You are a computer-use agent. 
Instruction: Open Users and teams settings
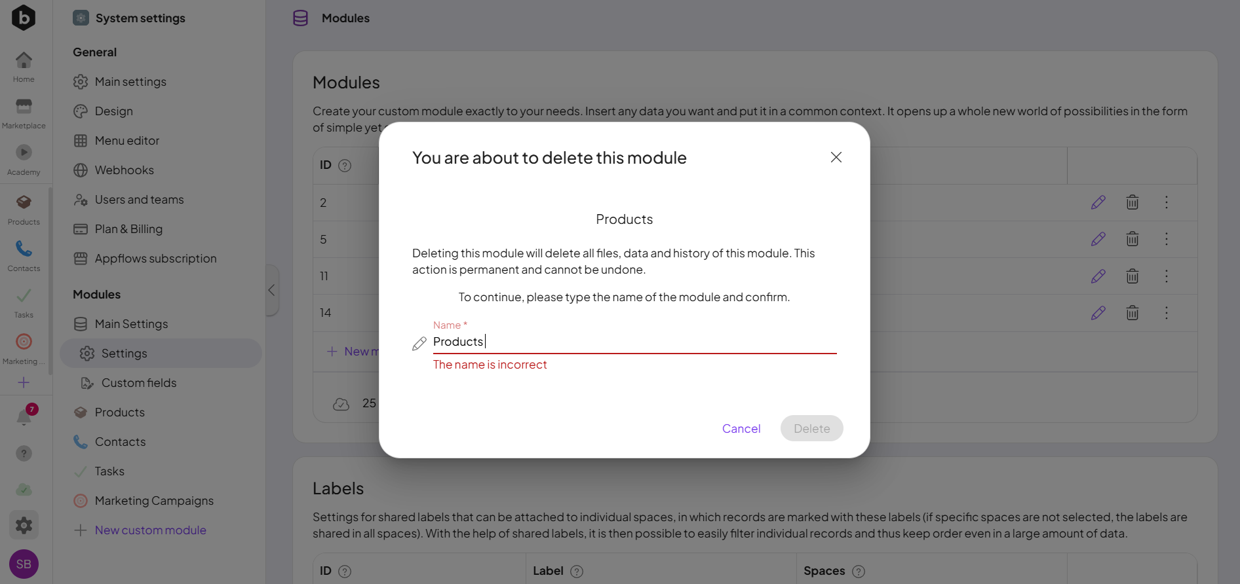click(x=139, y=200)
